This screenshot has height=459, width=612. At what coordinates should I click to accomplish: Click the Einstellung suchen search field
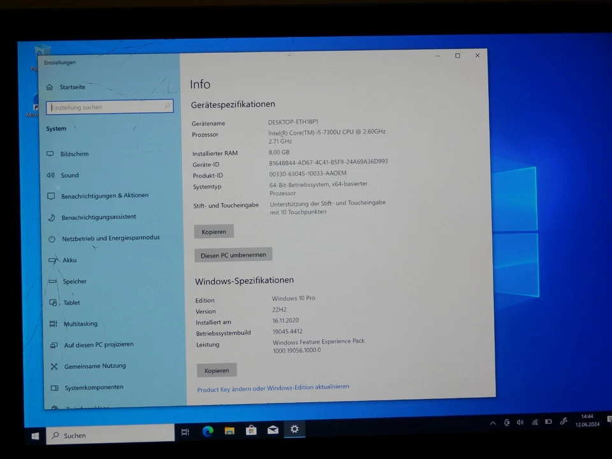coord(108,106)
